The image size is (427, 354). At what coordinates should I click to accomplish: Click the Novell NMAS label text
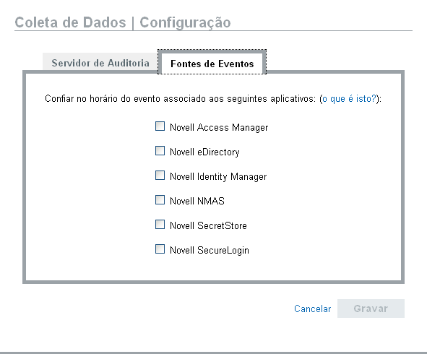(x=197, y=201)
